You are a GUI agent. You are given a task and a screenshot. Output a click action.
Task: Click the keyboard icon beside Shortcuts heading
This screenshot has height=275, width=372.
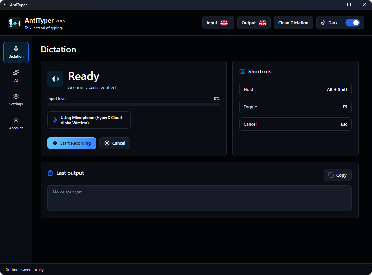pyautogui.click(x=242, y=72)
